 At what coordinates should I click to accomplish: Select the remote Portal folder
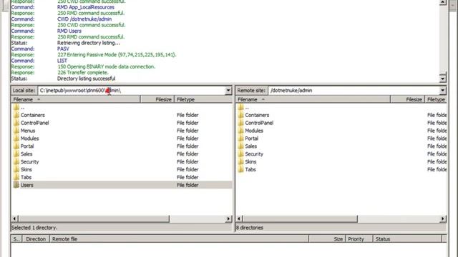[x=251, y=138]
